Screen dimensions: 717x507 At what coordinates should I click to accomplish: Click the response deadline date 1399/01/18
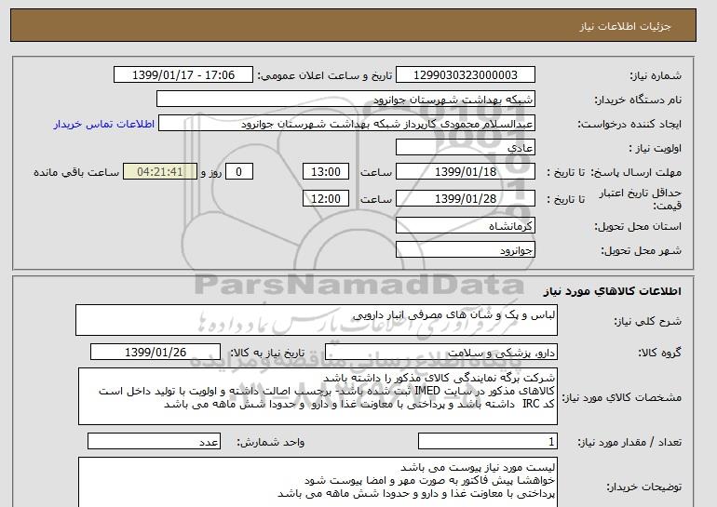465,172
